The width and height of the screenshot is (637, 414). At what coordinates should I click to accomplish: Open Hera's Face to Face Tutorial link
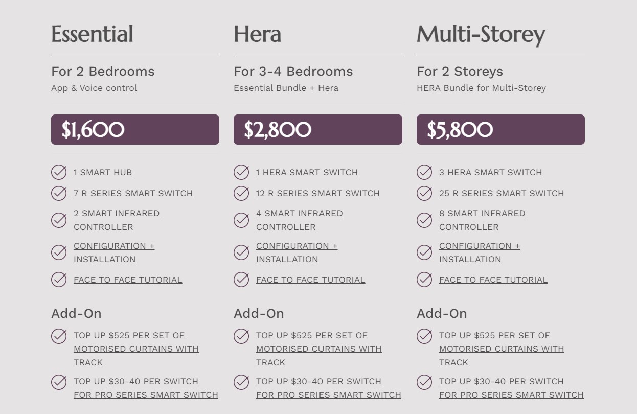point(311,280)
